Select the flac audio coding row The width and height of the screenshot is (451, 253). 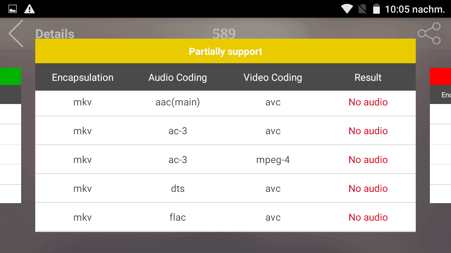coord(225,218)
